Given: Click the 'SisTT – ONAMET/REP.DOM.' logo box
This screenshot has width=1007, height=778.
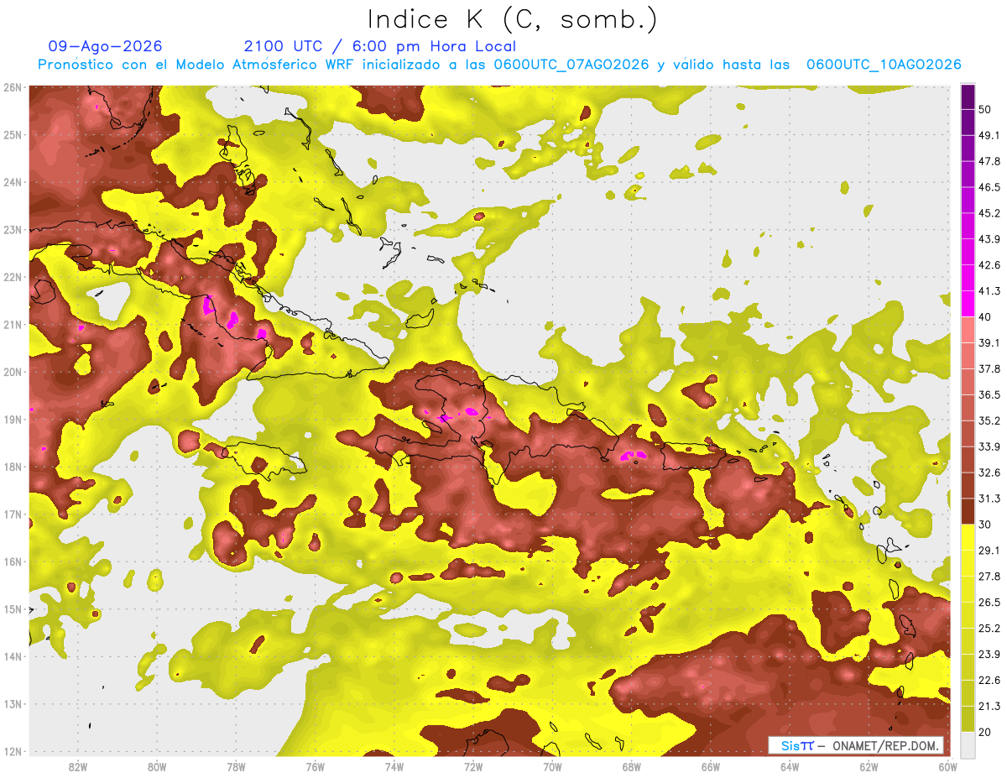Looking at the screenshot, I should coord(856,745).
